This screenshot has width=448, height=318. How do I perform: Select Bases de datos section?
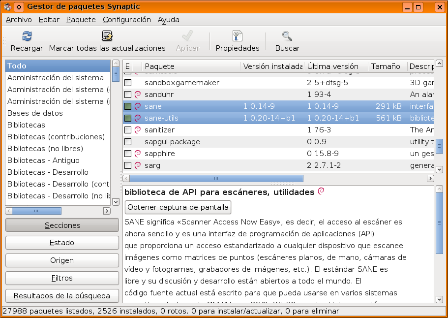58,113
